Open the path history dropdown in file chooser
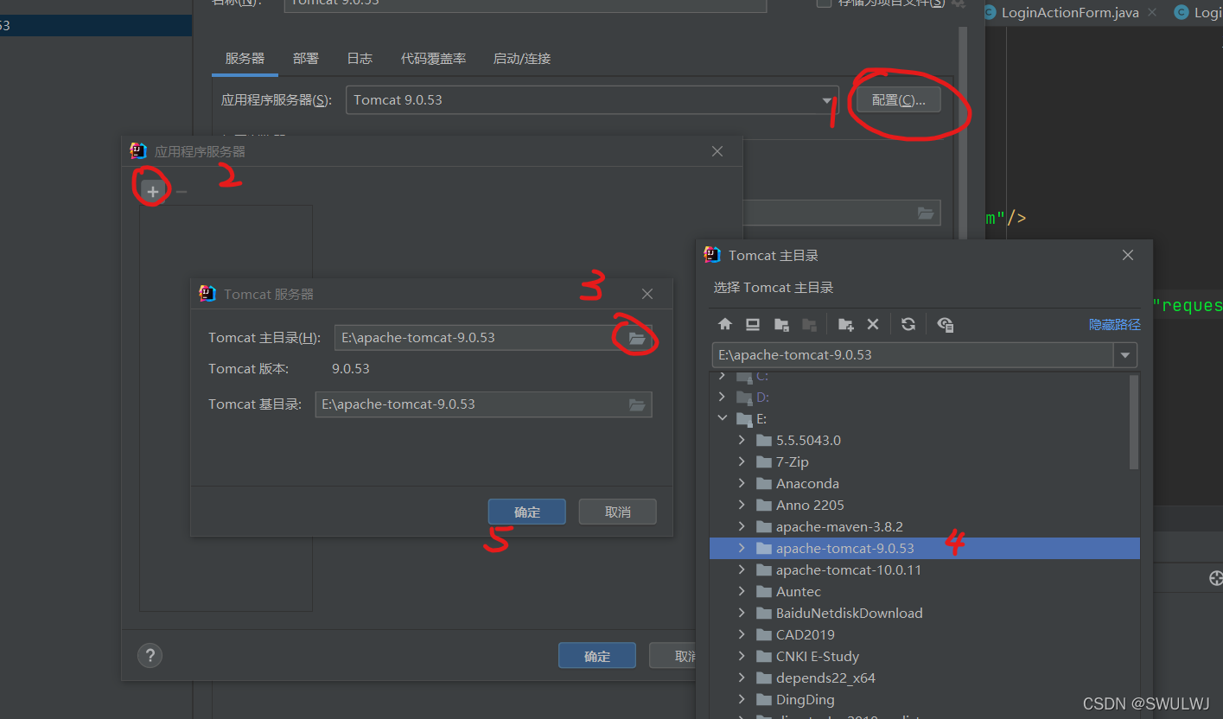The height and width of the screenshot is (719, 1223). [1125, 355]
